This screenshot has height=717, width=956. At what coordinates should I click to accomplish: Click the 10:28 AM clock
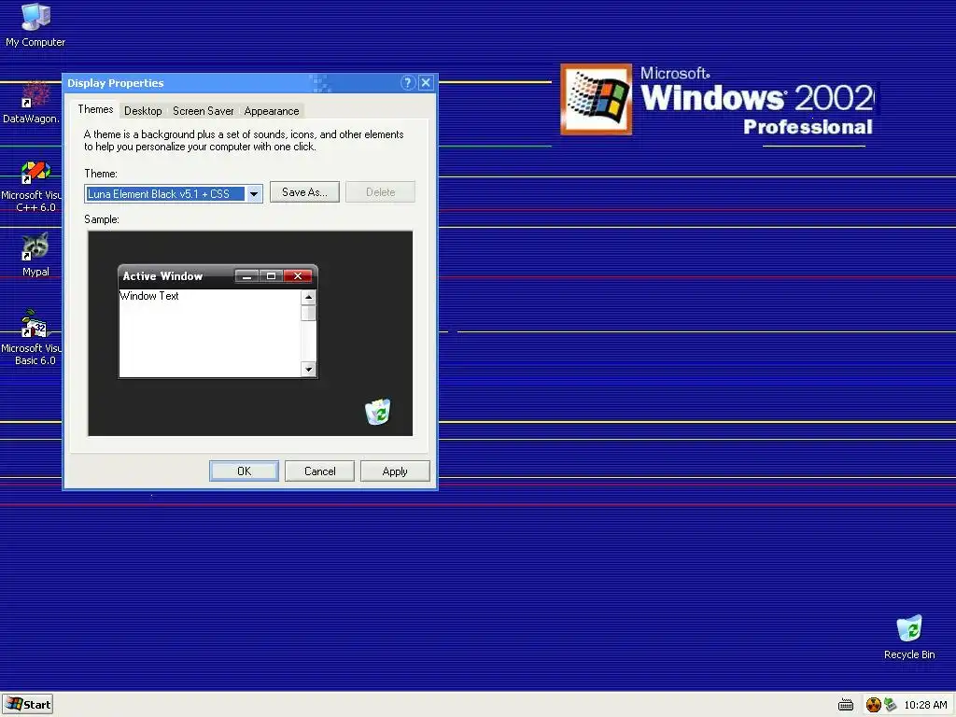point(925,705)
